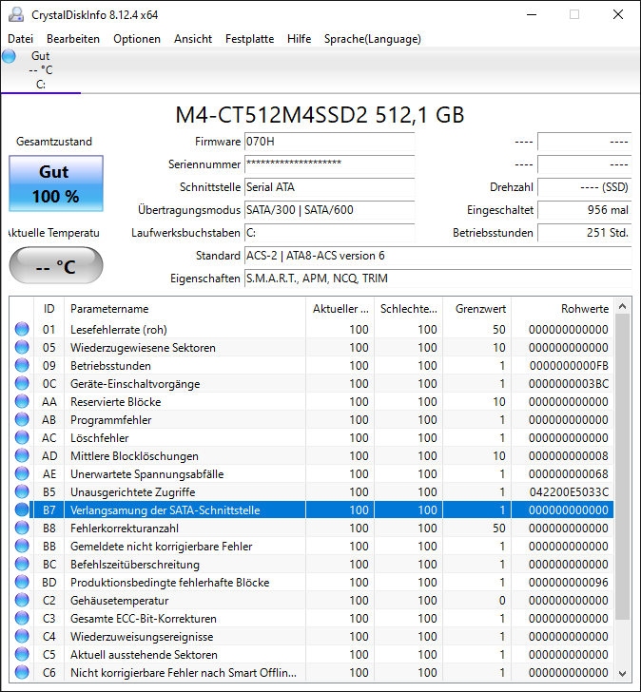This screenshot has width=641, height=692.
Task: Click raw value 000000000096
Action: pyautogui.click(x=569, y=582)
